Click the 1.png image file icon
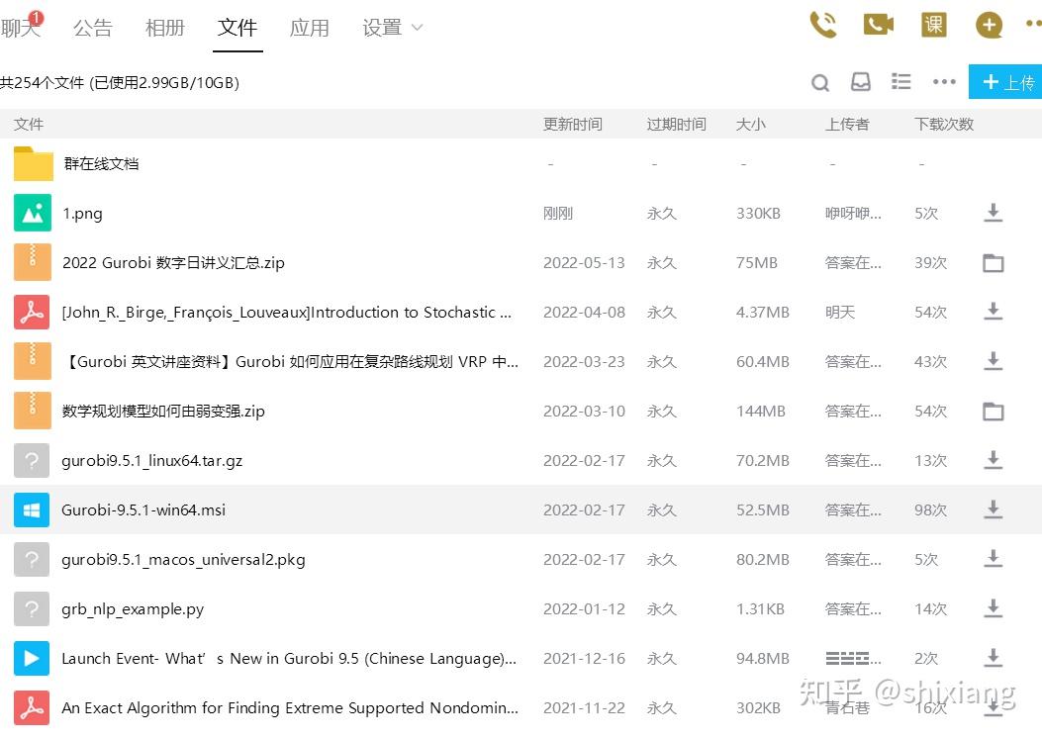Image resolution: width=1042 pixels, height=739 pixels. point(32,213)
